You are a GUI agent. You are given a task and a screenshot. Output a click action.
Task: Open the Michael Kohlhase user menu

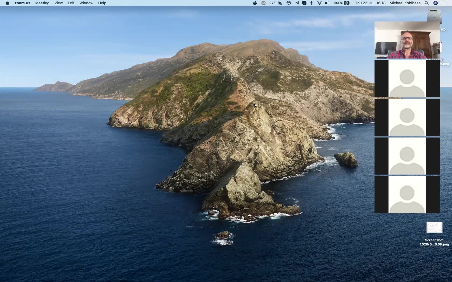(x=405, y=3)
